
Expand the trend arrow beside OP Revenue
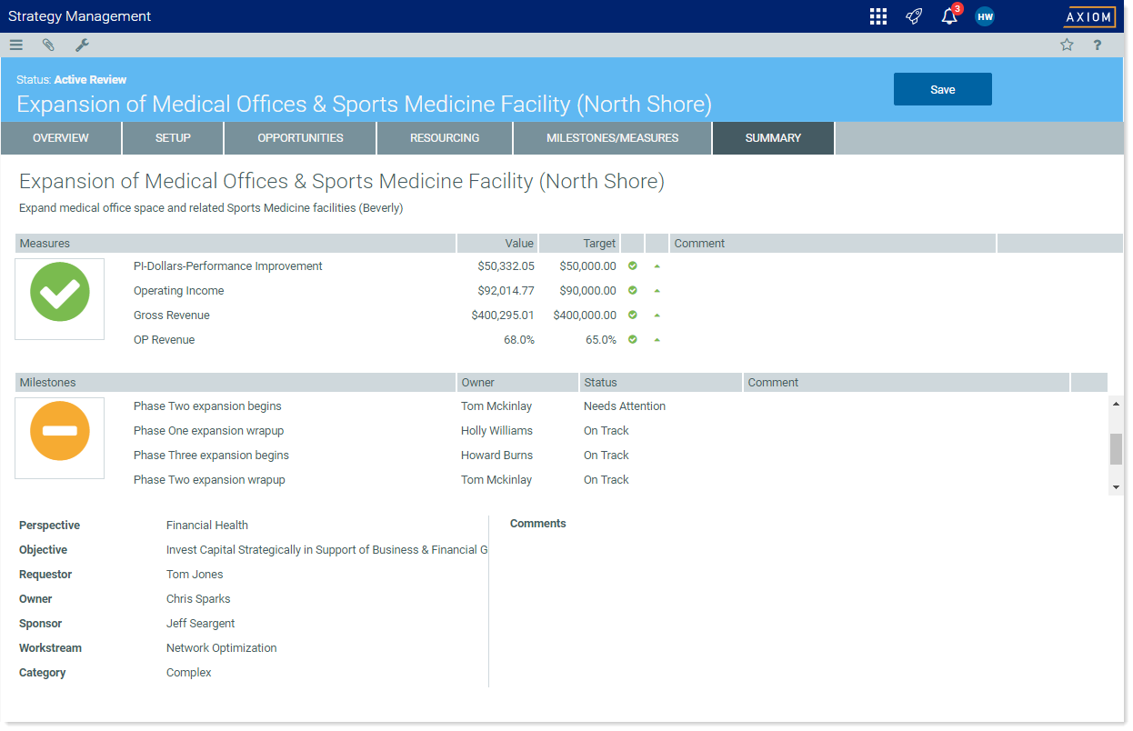(657, 339)
